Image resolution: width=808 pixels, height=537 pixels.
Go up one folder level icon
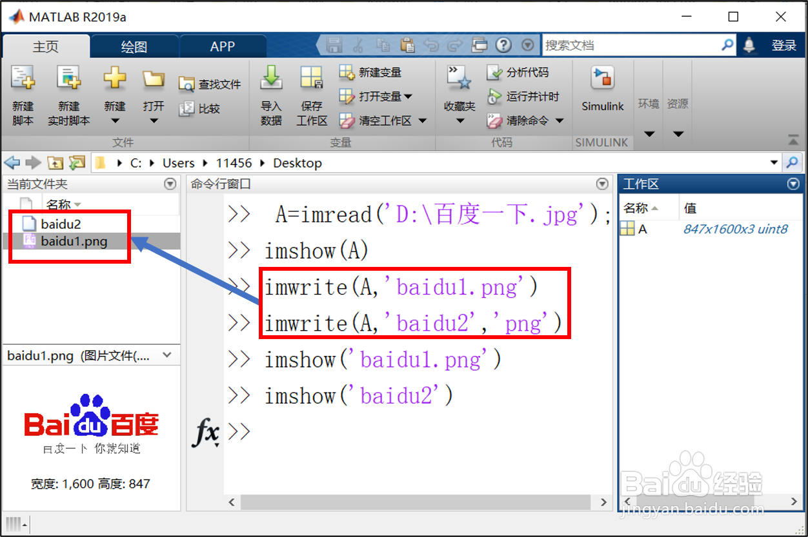55,163
